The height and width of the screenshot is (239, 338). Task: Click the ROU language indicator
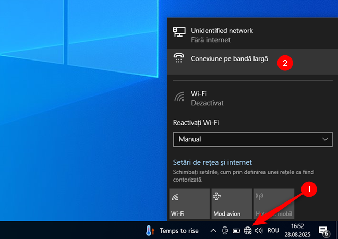pyautogui.click(x=273, y=230)
